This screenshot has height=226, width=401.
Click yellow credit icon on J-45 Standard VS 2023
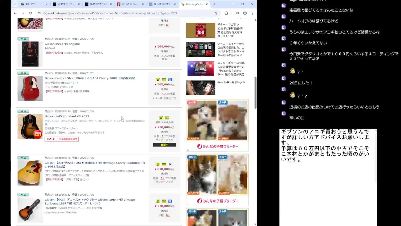click(x=167, y=118)
